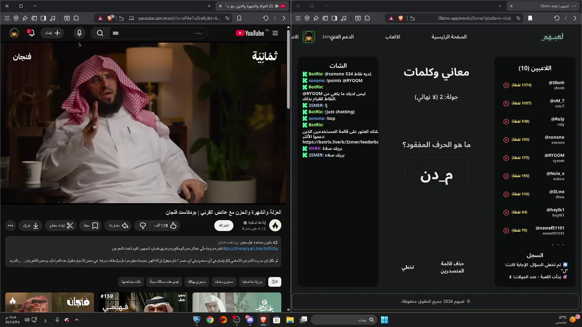Click the Windows Start button
This screenshot has width=582, height=327.
[384, 320]
